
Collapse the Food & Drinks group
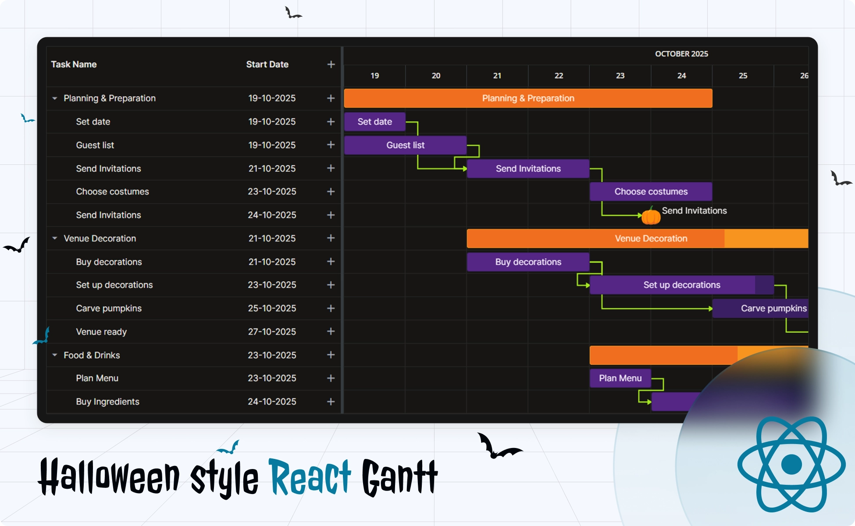(54, 355)
